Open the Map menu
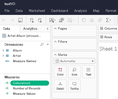Image resolution: width=118 pixels, height=99 pixels. click(96, 11)
